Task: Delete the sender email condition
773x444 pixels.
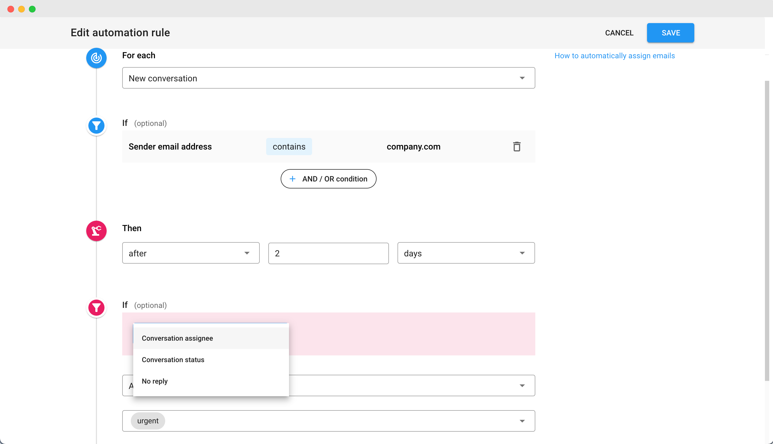Action: (x=516, y=147)
